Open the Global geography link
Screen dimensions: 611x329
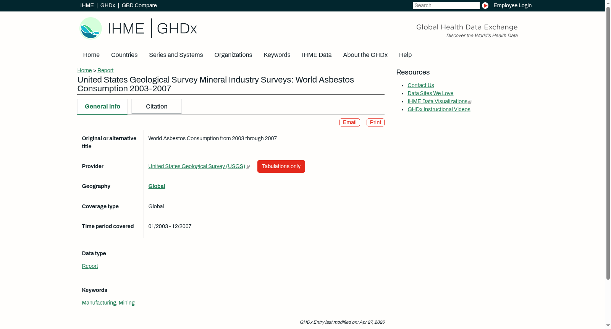click(157, 186)
